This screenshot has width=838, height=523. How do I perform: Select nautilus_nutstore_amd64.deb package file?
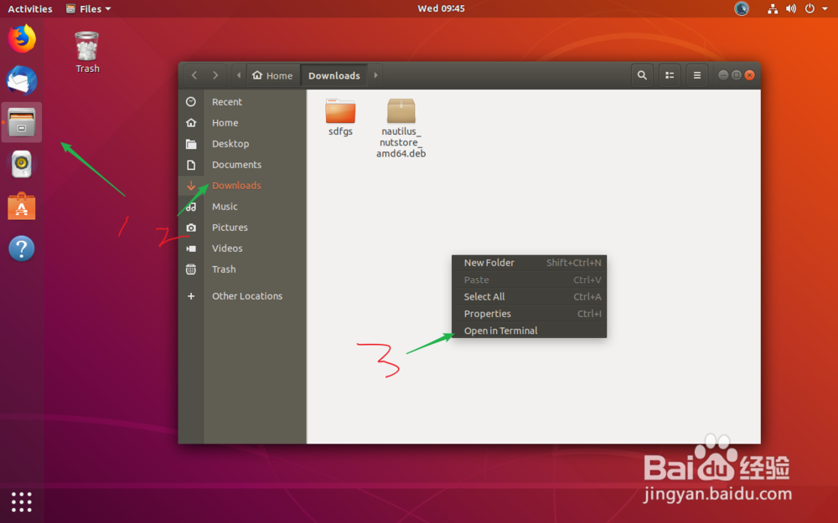(401, 128)
